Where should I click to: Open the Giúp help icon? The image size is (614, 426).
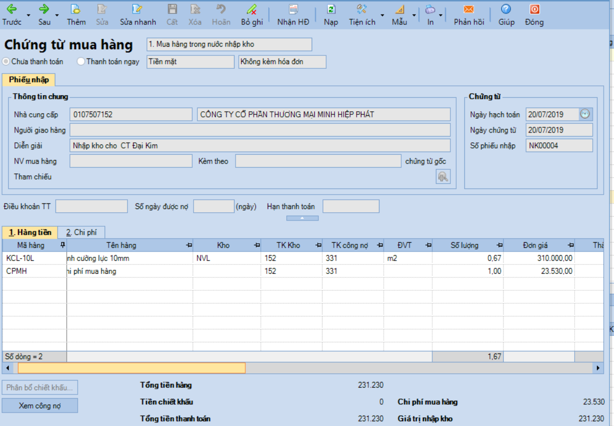tap(506, 9)
